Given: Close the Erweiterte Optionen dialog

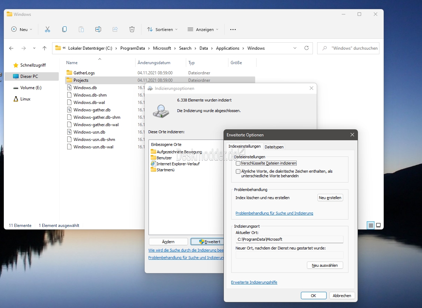Looking at the screenshot, I should (x=352, y=135).
